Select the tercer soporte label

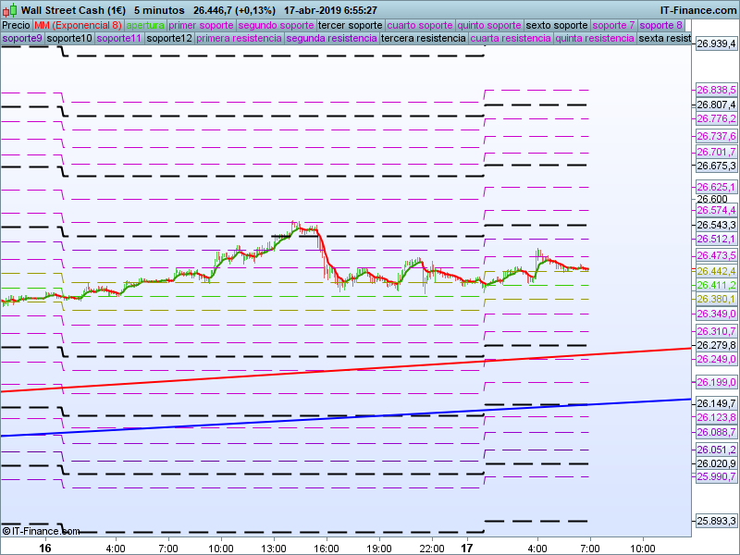pyautogui.click(x=350, y=25)
